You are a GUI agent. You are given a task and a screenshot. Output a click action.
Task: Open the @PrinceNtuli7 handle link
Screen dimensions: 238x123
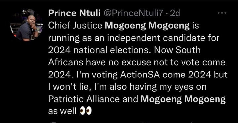coord(133,14)
